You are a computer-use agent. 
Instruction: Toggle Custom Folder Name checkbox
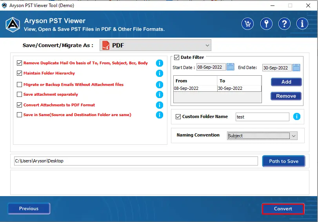point(178,116)
